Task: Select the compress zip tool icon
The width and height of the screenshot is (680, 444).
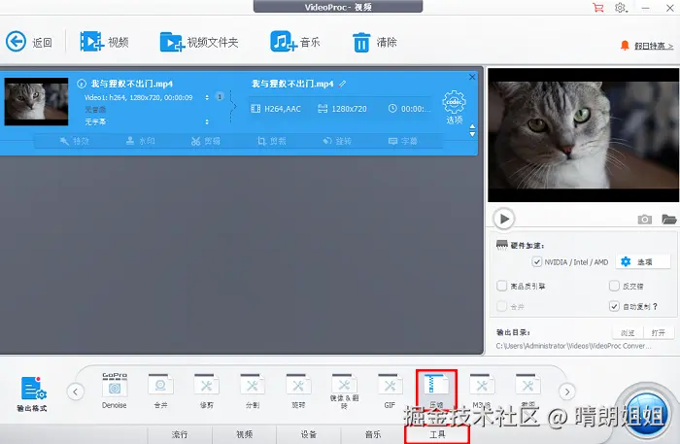Action: 436,385
